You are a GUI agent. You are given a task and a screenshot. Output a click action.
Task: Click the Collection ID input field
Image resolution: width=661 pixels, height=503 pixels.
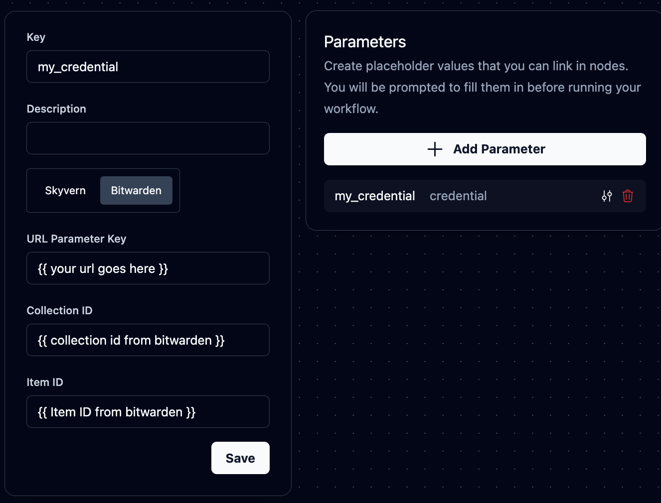click(148, 340)
